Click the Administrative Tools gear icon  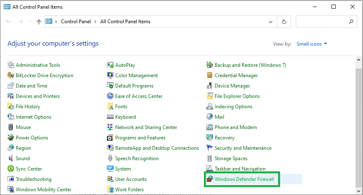[11, 65]
